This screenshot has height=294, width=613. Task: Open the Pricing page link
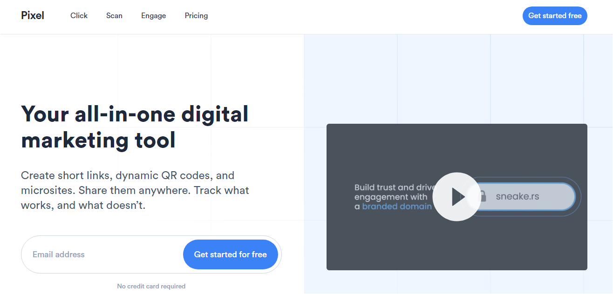tap(196, 15)
